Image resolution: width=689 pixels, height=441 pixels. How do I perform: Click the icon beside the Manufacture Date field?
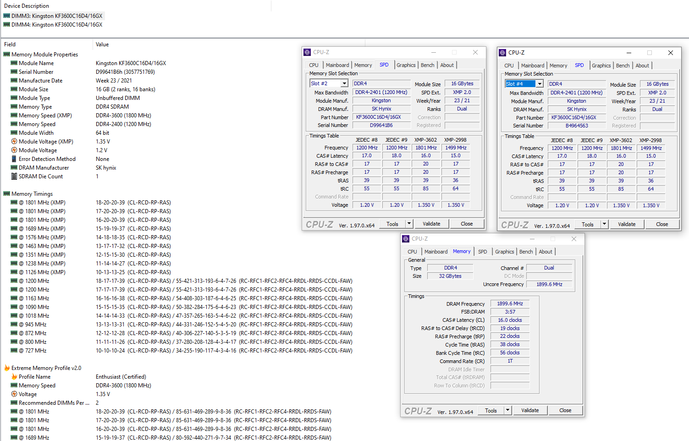[14, 80]
